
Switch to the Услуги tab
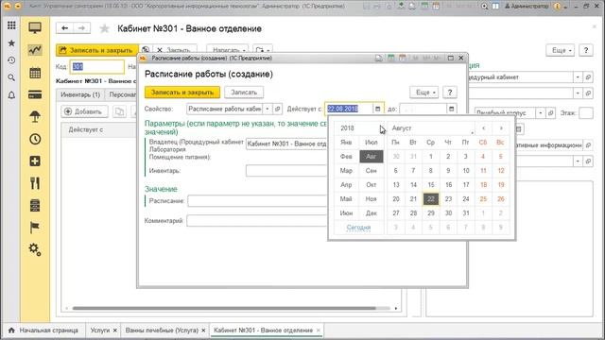[x=100, y=331]
